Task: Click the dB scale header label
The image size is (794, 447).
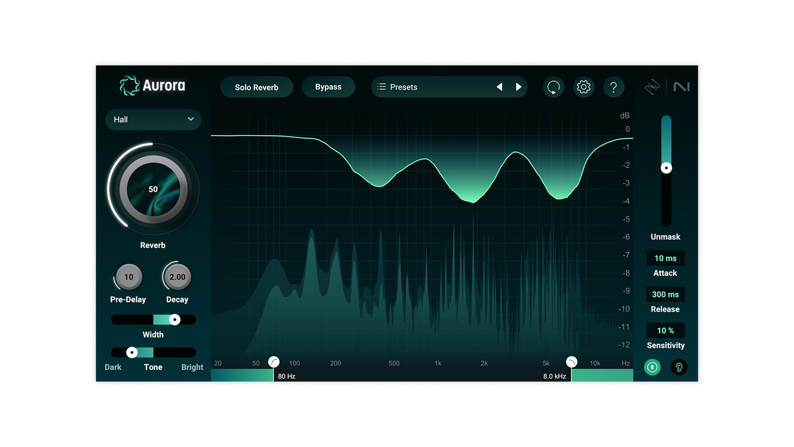Action: click(x=624, y=116)
